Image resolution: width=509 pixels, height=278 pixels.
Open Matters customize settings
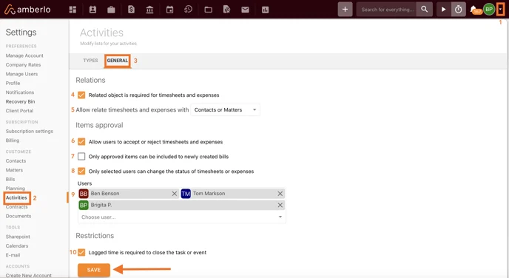14,170
